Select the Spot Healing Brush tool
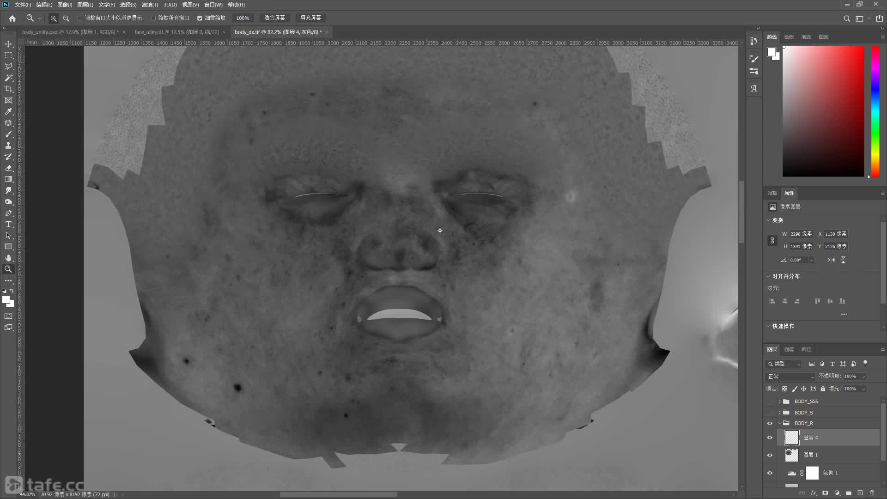The width and height of the screenshot is (887, 499). click(x=8, y=123)
